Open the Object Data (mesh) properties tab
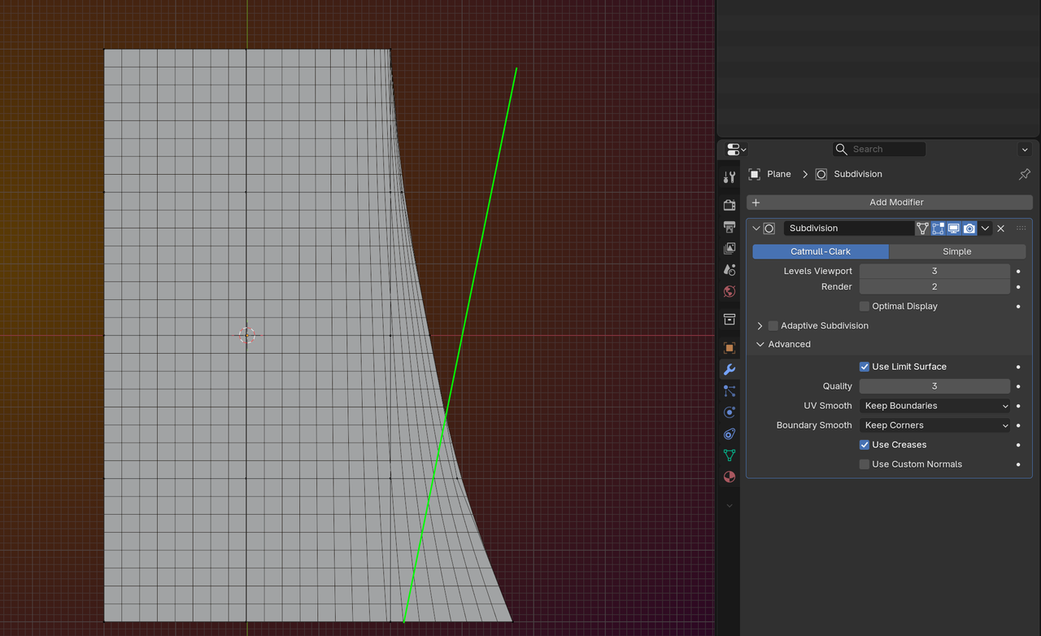The width and height of the screenshot is (1041, 636). click(730, 455)
